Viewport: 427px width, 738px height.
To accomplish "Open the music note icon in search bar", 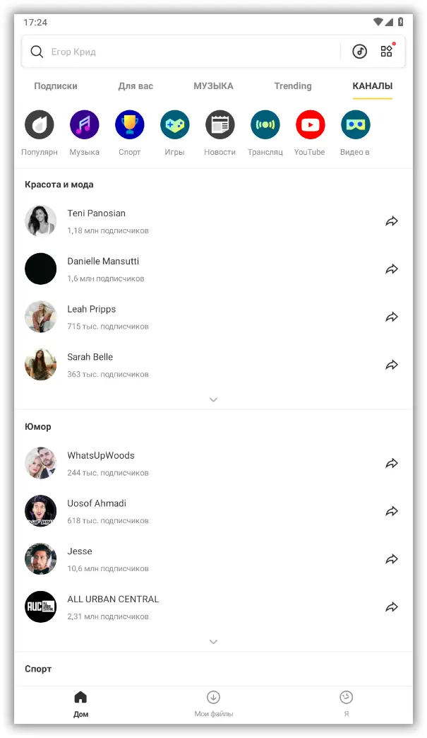I will [x=360, y=52].
